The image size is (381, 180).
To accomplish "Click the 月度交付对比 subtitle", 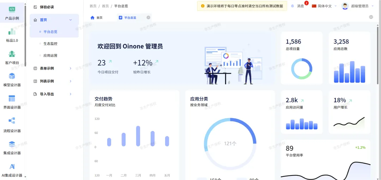I will pyautogui.click(x=105, y=105).
